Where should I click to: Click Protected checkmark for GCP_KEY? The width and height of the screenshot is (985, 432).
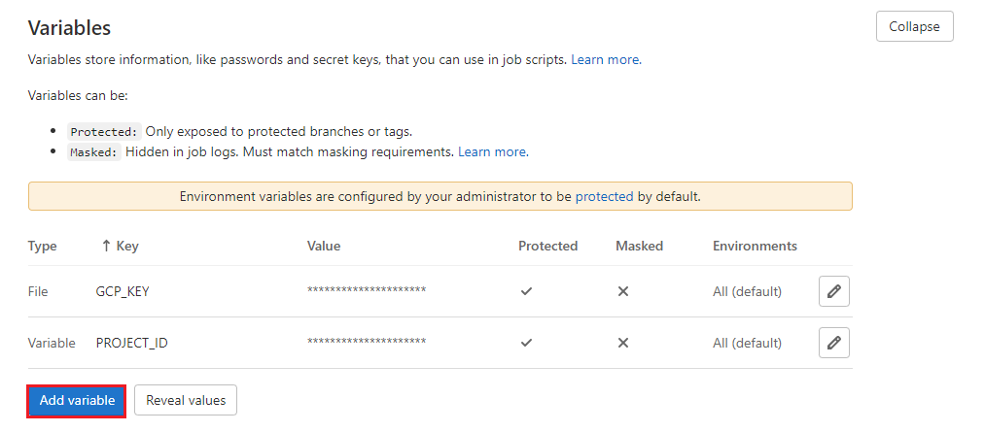coord(526,291)
